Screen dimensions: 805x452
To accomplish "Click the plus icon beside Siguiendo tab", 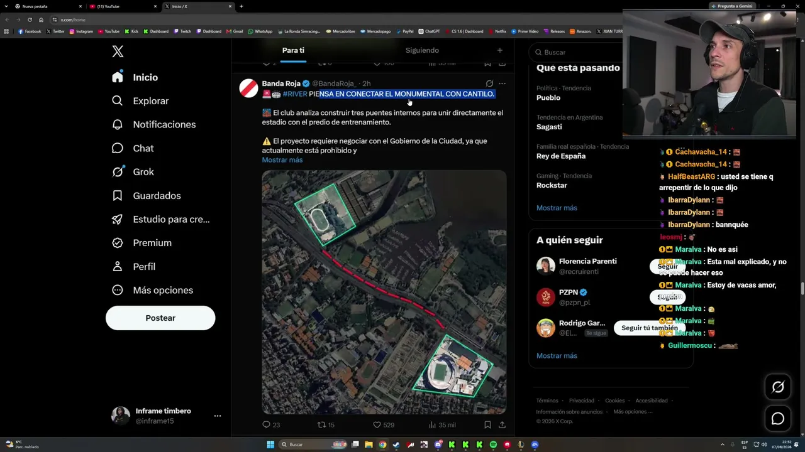I will pyautogui.click(x=500, y=50).
